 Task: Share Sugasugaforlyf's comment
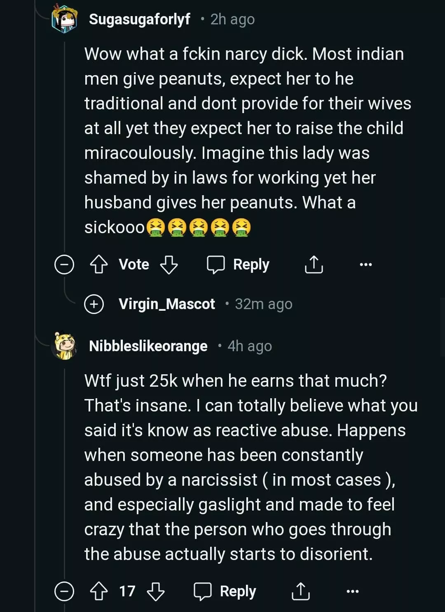[x=314, y=264]
